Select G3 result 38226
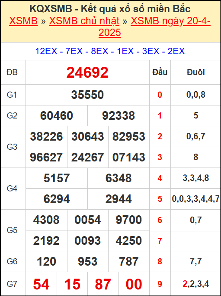 (x=46, y=136)
